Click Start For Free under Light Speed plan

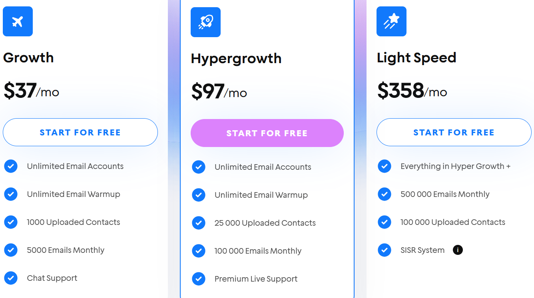(454, 132)
